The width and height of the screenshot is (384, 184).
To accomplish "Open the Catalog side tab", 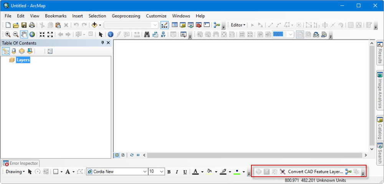I will pos(380,128).
